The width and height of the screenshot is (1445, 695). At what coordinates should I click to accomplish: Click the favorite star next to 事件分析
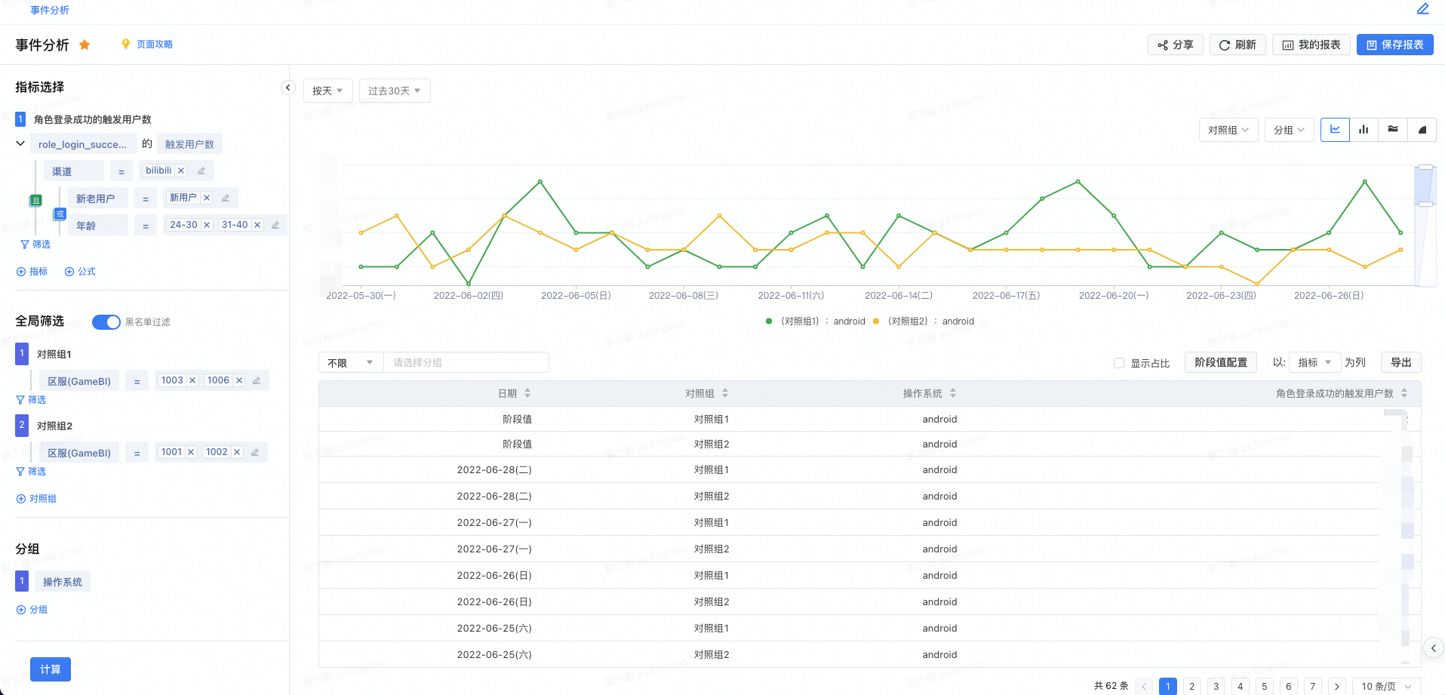tap(85, 45)
